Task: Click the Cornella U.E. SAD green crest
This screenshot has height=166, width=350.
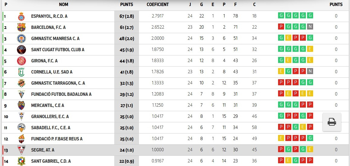Action: tap(21, 72)
